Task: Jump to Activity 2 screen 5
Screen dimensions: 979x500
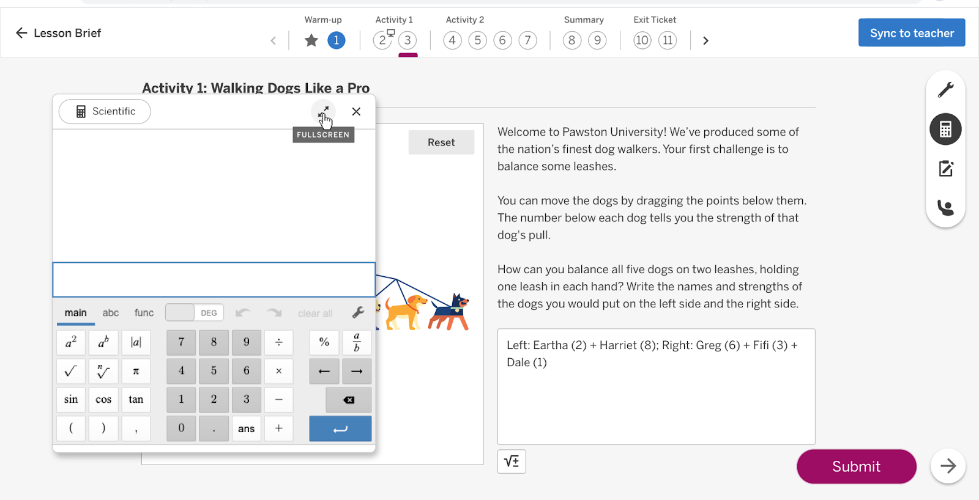Action: (x=477, y=40)
